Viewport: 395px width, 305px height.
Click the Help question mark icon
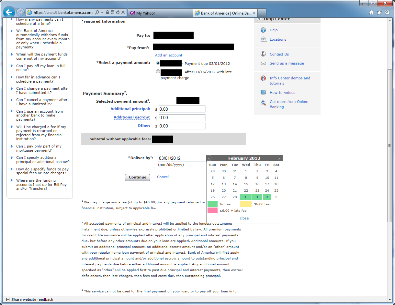tap(263, 30)
